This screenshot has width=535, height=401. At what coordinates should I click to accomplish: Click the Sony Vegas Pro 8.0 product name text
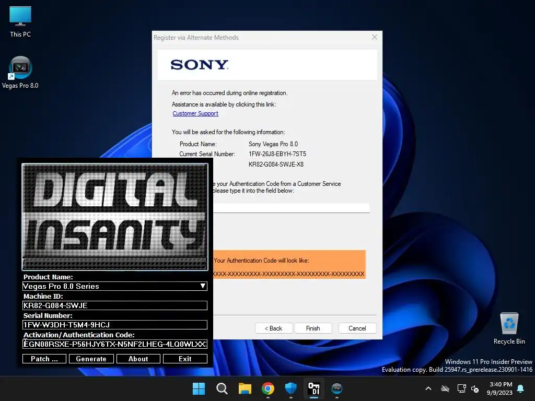[x=273, y=144]
